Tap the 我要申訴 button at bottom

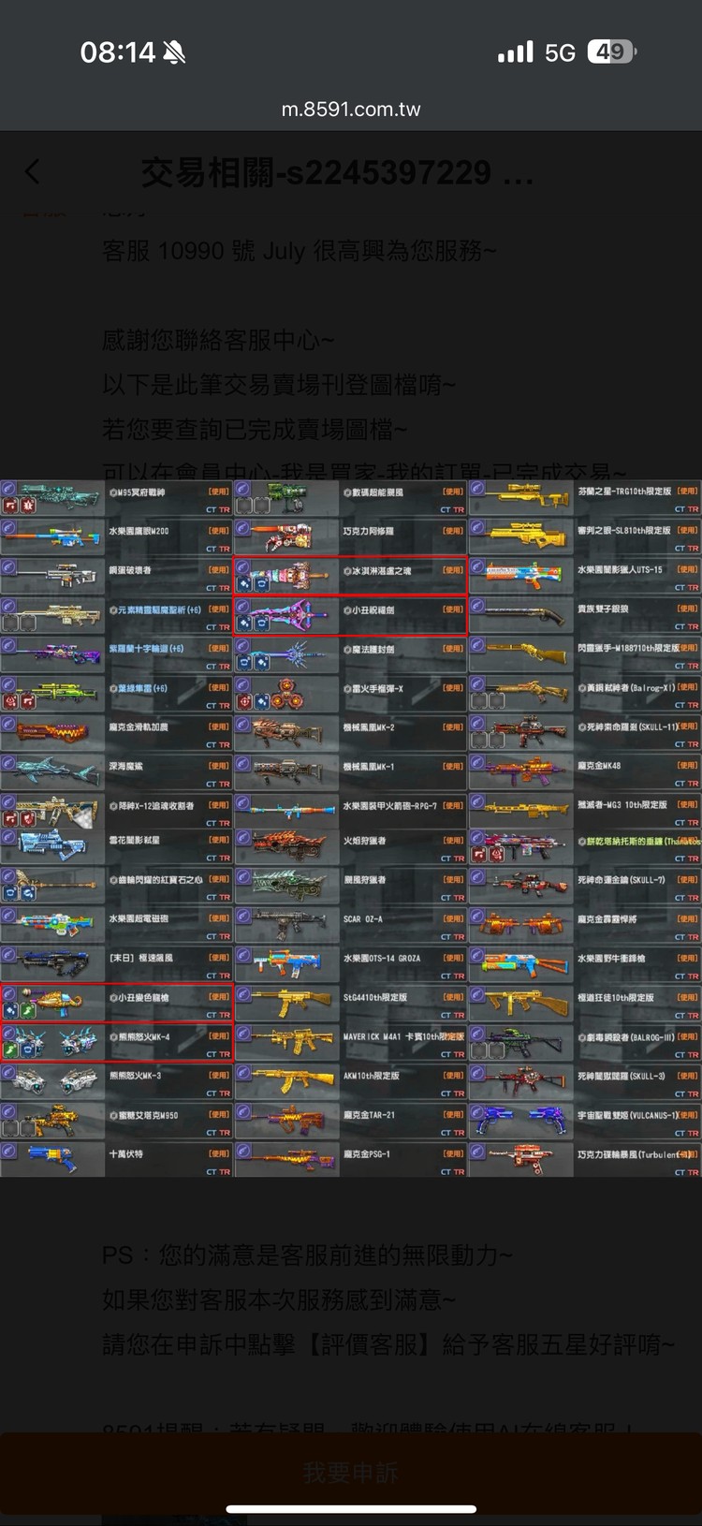click(x=351, y=1473)
